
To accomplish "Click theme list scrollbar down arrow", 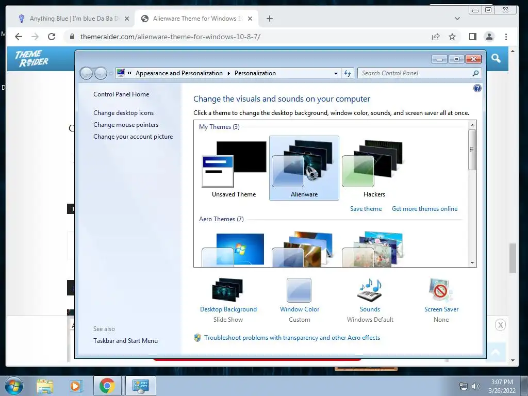I will click(472, 262).
